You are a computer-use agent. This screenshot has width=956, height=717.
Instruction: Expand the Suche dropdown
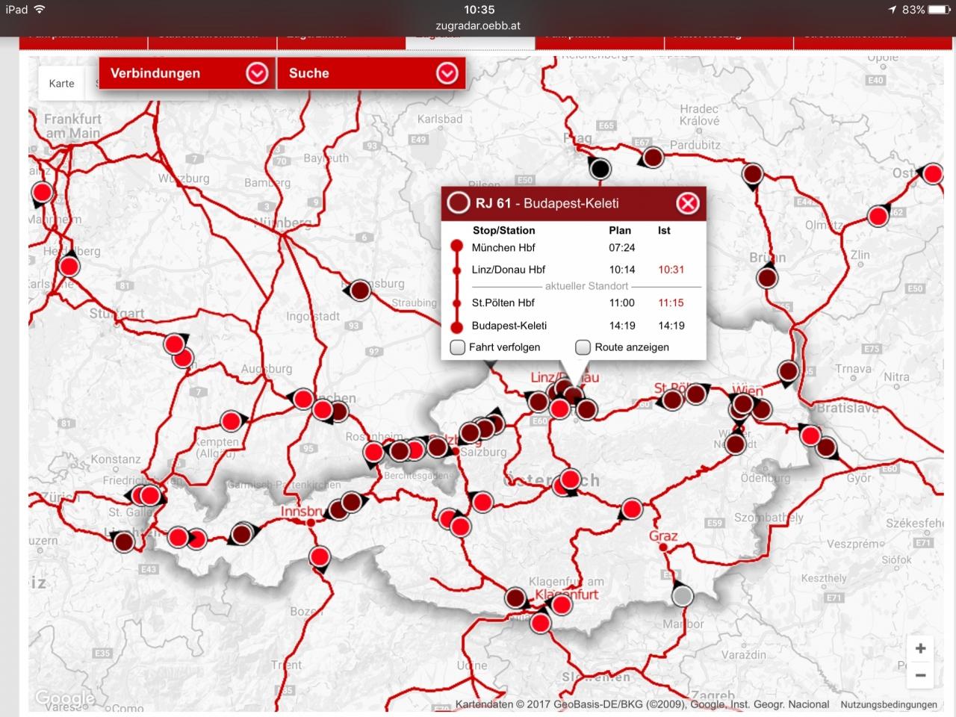click(371, 73)
